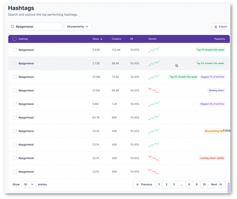Click the 73.5K creators cell
The height and width of the screenshot is (199, 237).
tap(115, 77)
